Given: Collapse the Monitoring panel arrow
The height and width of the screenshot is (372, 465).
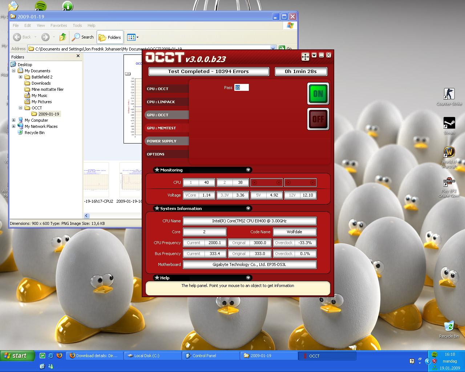Looking at the screenshot, I should click(248, 170).
